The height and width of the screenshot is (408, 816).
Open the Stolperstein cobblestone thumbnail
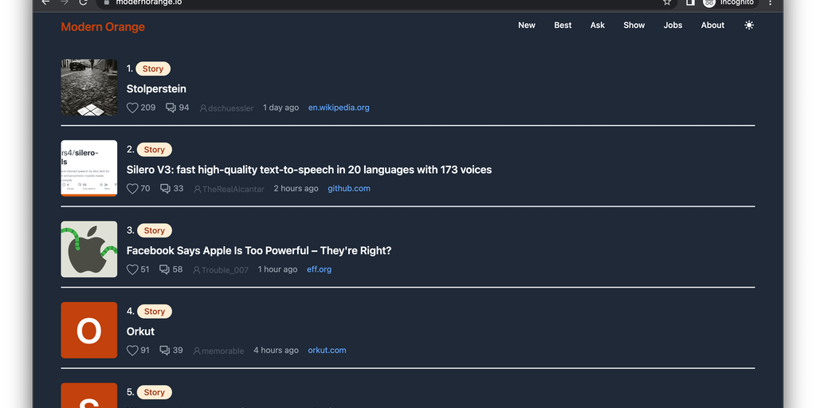pyautogui.click(x=89, y=88)
